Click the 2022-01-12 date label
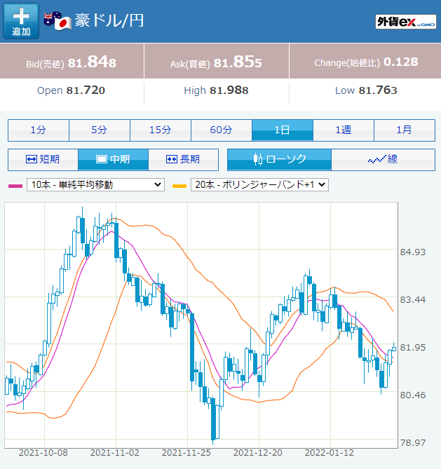The image size is (441, 469). 330,453
